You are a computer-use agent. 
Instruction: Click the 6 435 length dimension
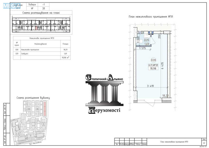162,65
